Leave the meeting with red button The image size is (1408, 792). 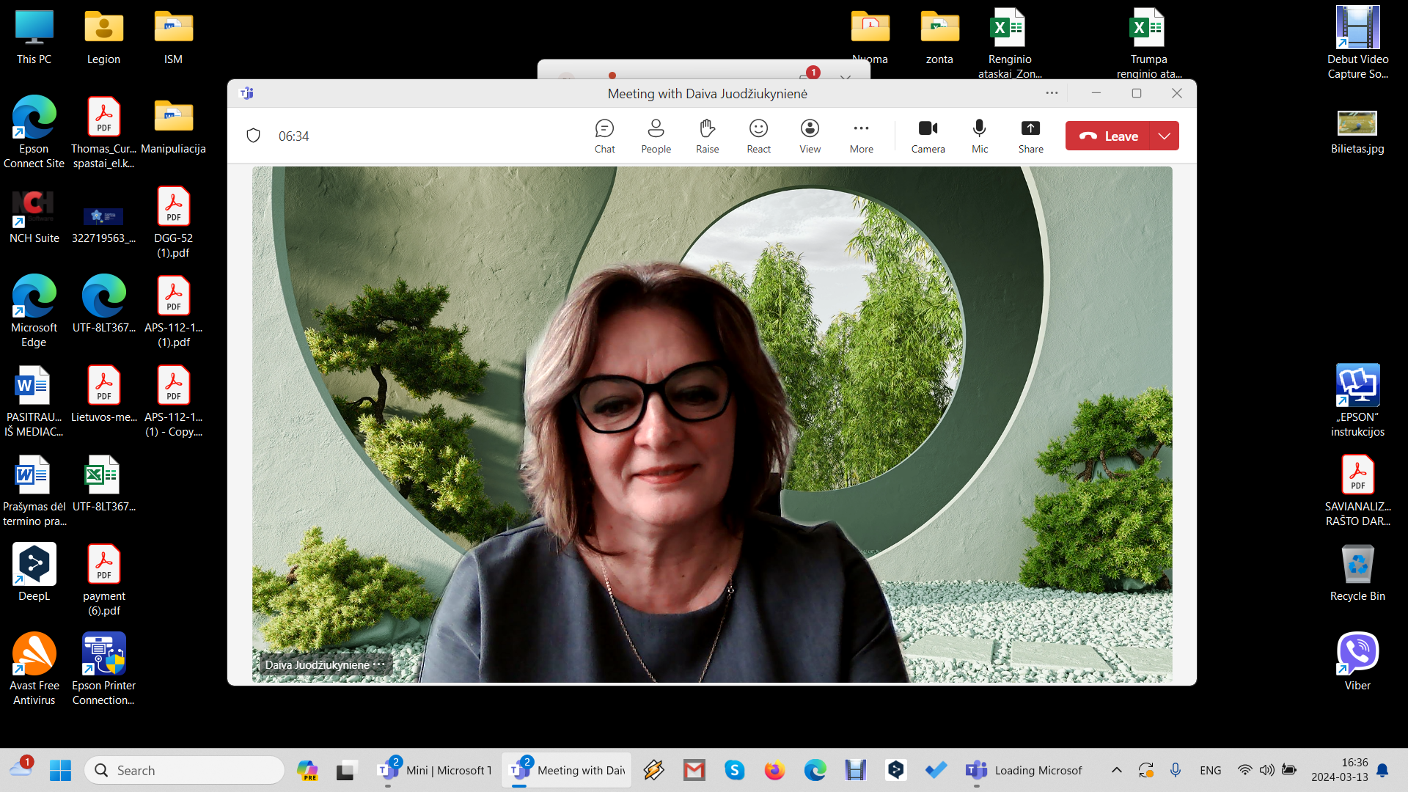[x=1107, y=136]
